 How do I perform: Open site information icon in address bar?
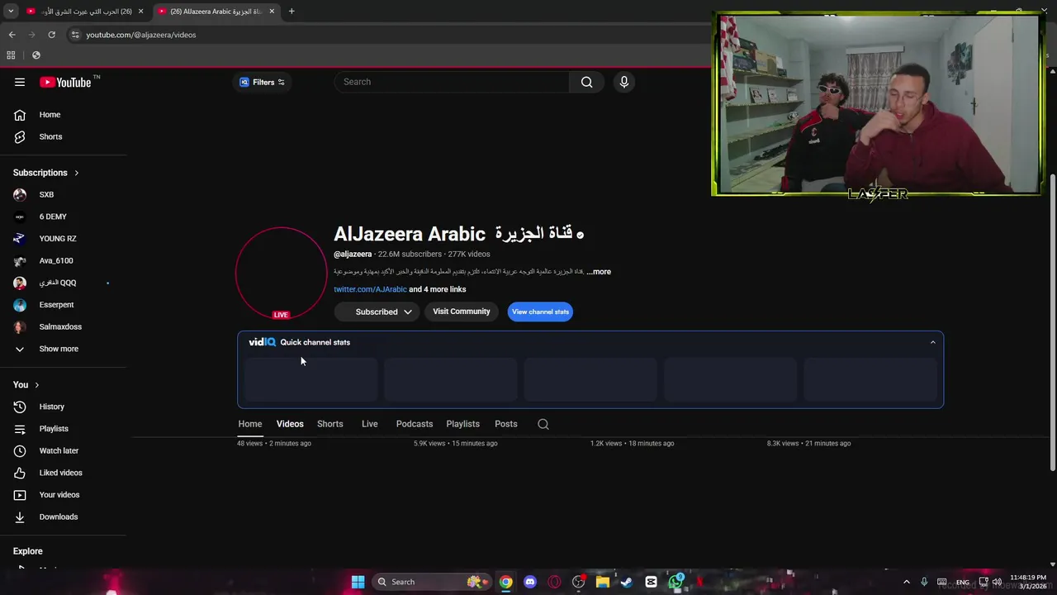[x=74, y=35]
